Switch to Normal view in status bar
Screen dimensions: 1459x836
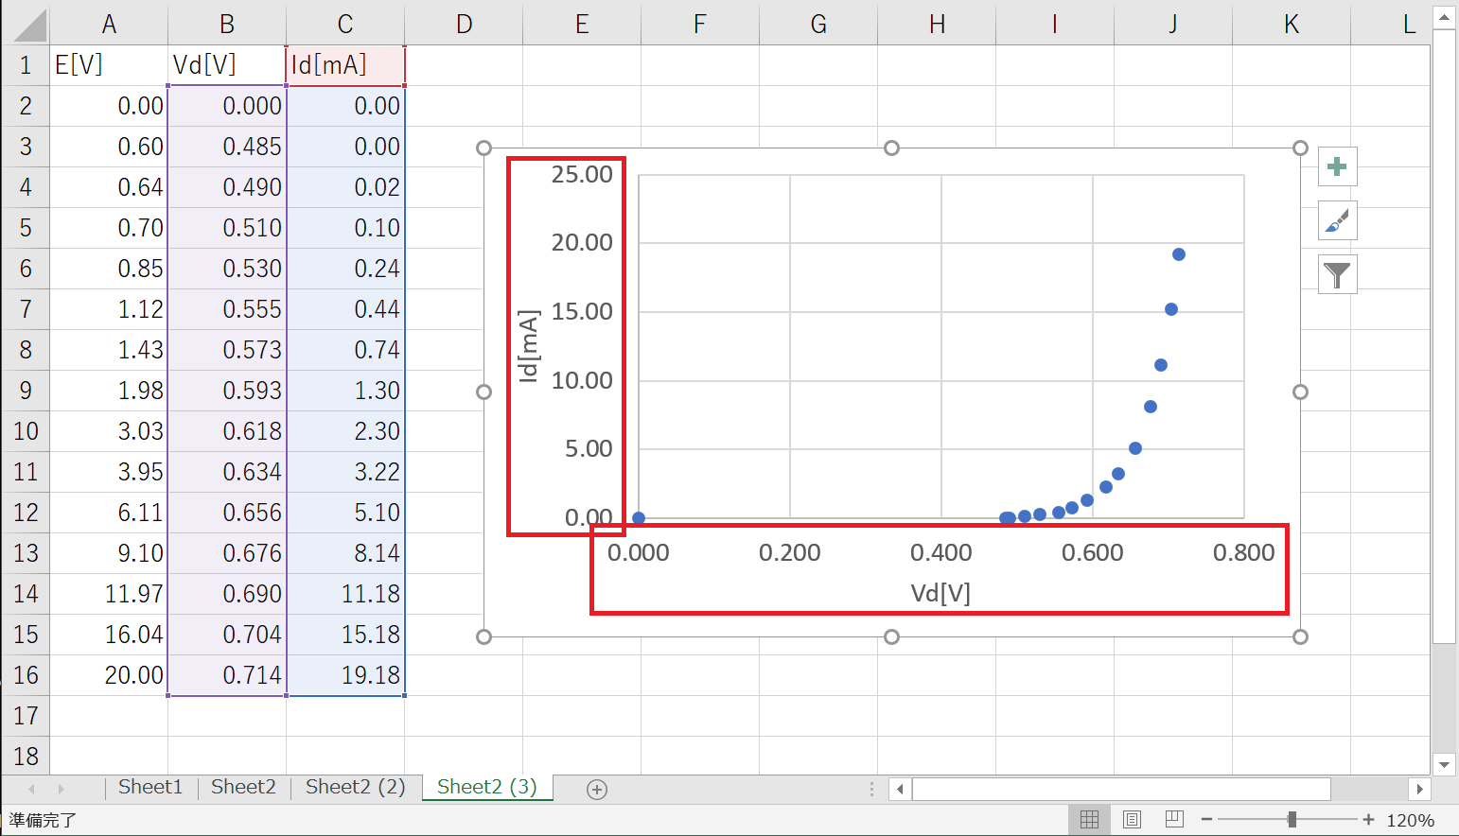(1089, 820)
